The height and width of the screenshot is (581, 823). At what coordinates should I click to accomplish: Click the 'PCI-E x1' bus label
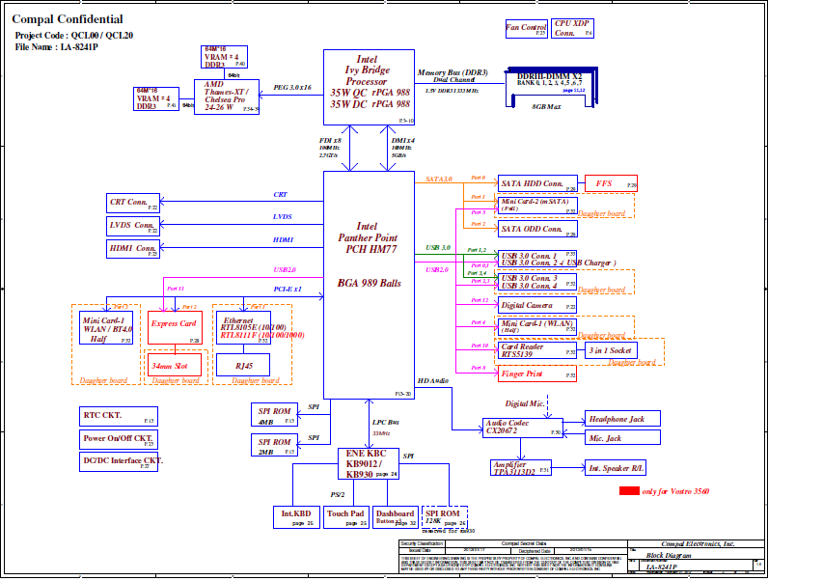click(288, 290)
